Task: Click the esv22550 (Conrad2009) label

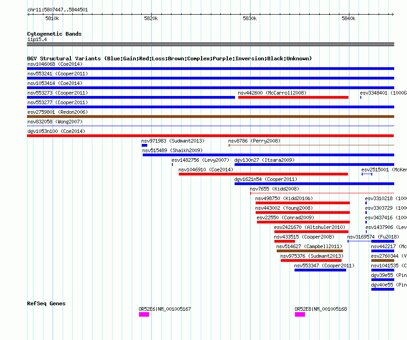Action: [285, 218]
